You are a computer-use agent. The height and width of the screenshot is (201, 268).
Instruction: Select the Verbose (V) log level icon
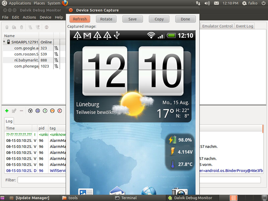point(31,111)
